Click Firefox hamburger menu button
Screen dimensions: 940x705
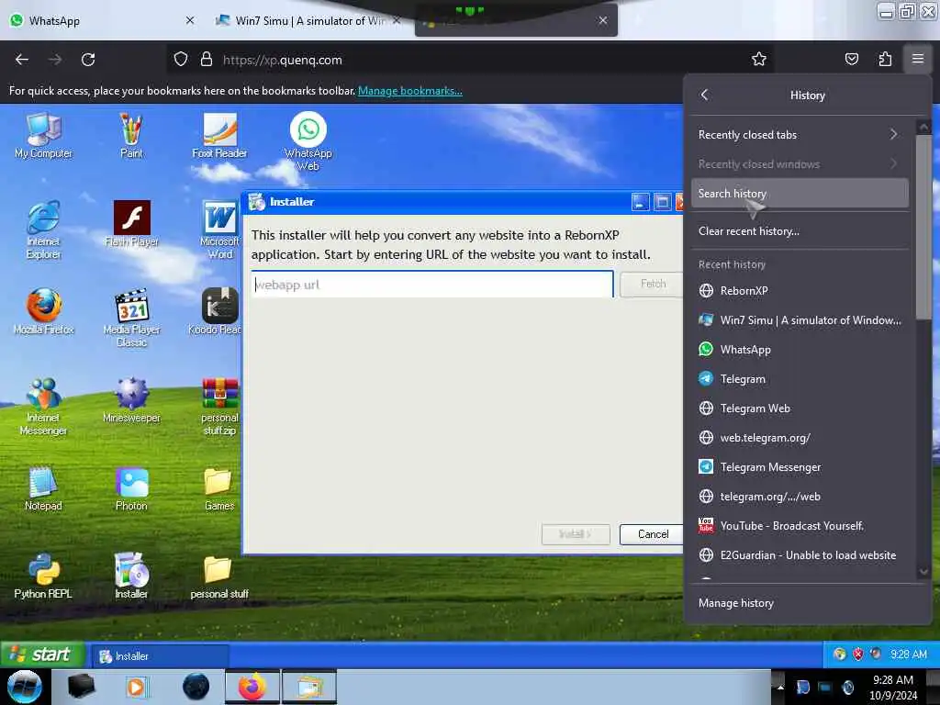tap(918, 59)
